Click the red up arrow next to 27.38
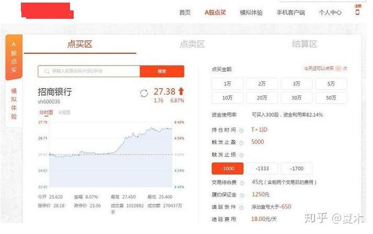 pos(181,91)
